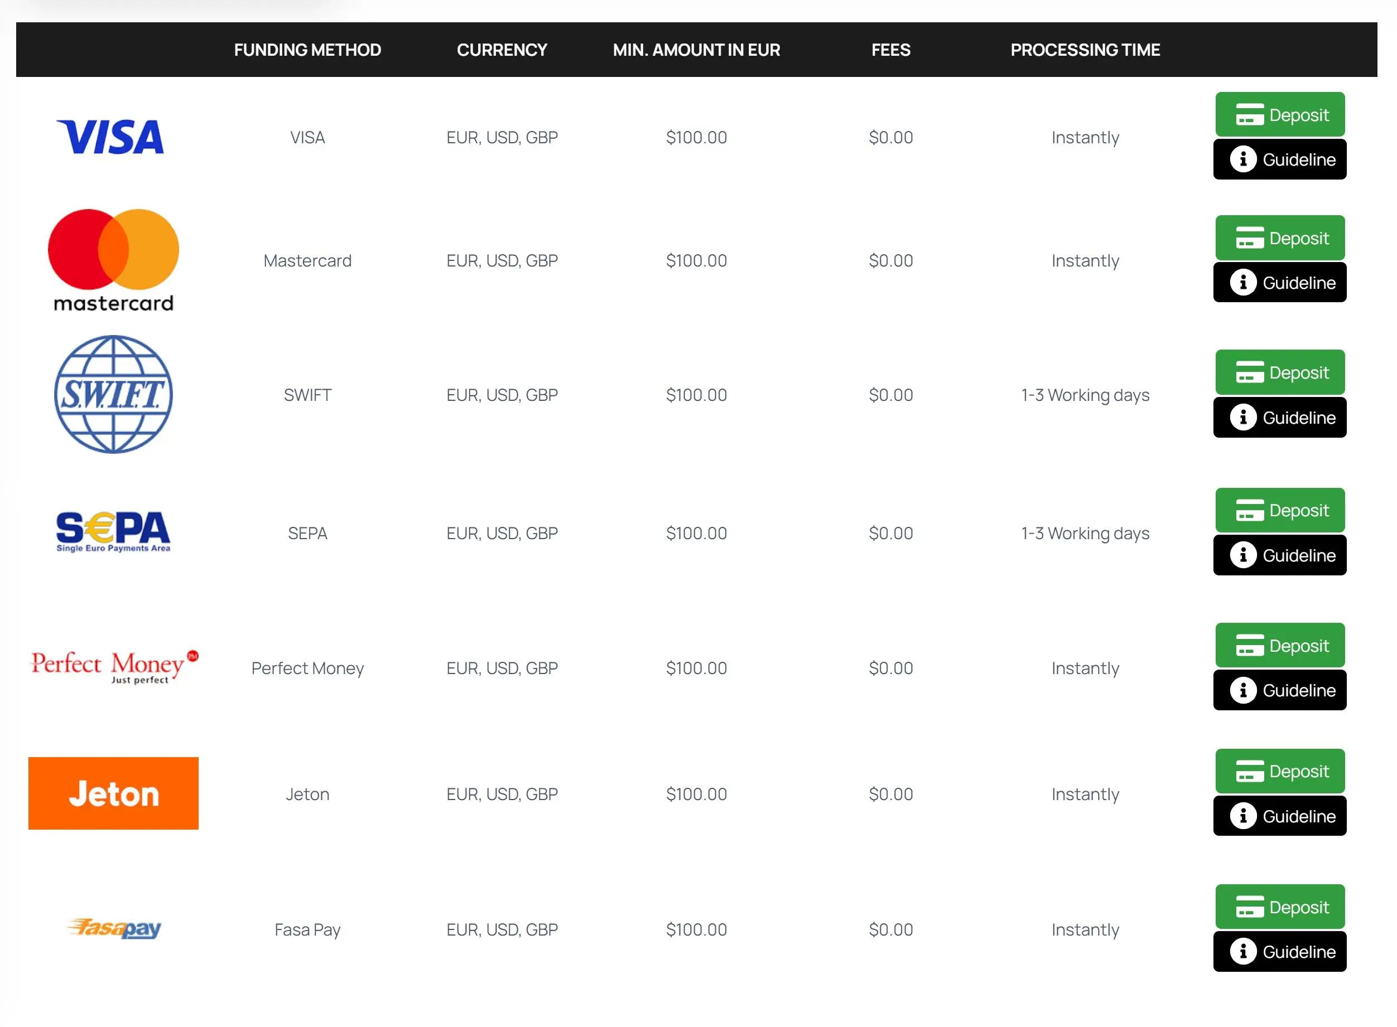The width and height of the screenshot is (1397, 1027).
Task: Select the Perfect Money funding method name
Action: tap(307, 668)
